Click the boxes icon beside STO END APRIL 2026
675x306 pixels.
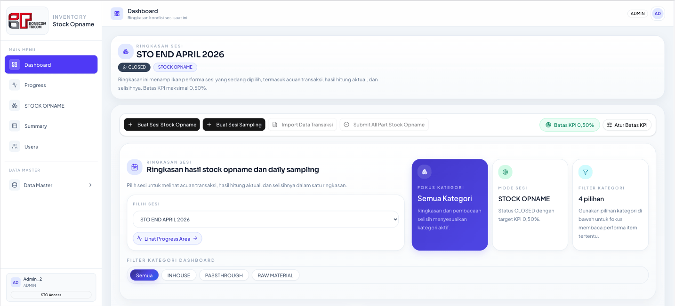(126, 51)
